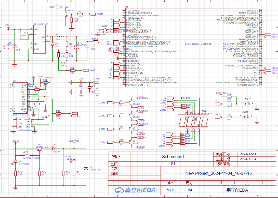Click crystal U8 32768
The width and height of the screenshot is (278, 198).
tap(89, 87)
